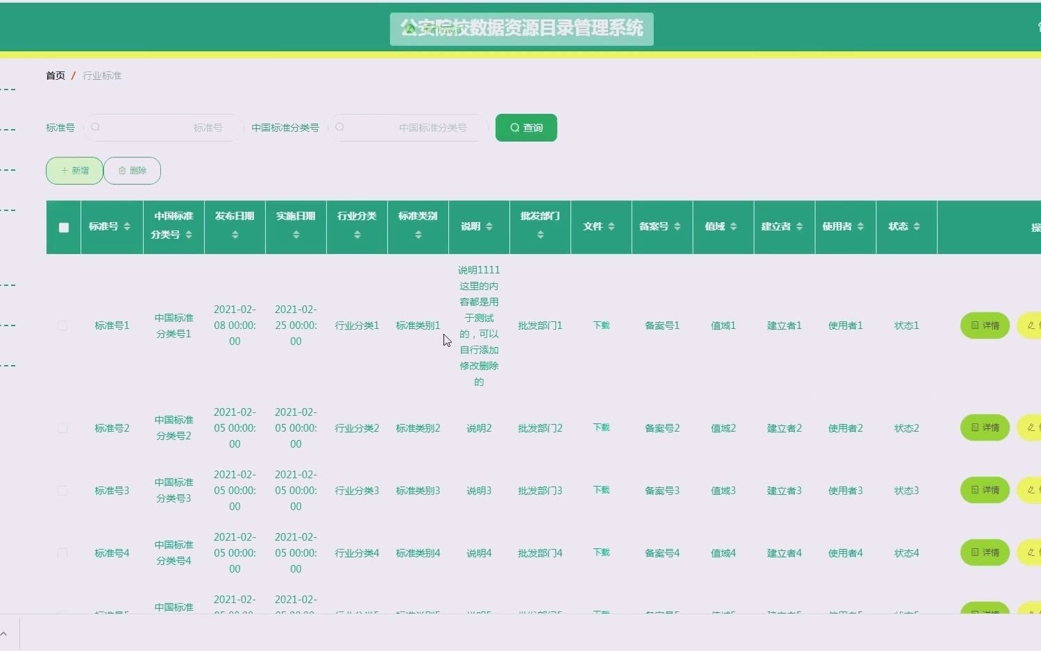The image size is (1041, 651).
Task: Click cell 行业分类2
Action: pos(357,428)
